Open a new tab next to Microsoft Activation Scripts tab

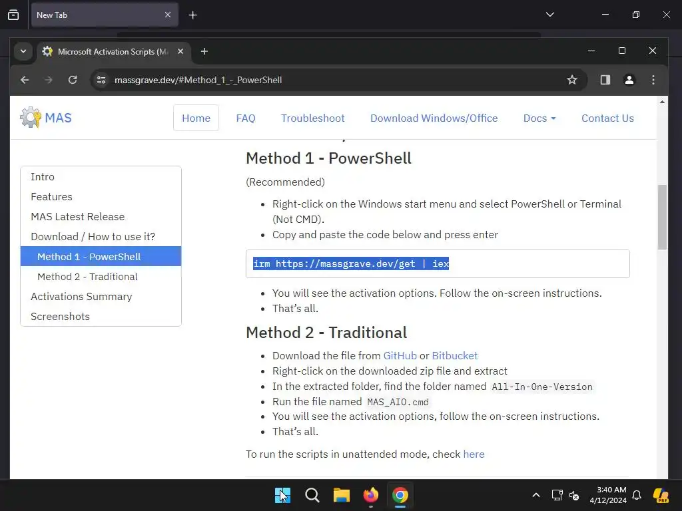click(204, 52)
